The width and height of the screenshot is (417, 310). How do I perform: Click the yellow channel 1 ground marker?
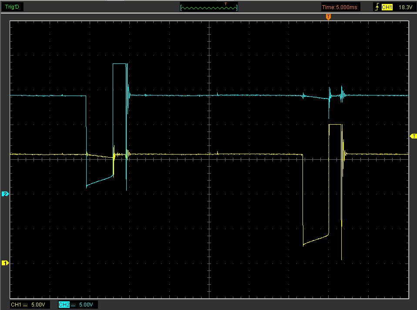5,263
